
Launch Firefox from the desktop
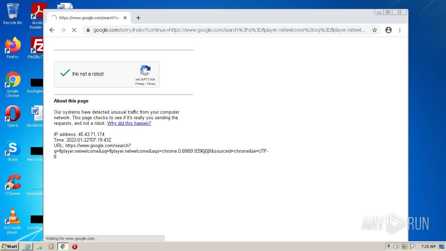tap(13, 48)
